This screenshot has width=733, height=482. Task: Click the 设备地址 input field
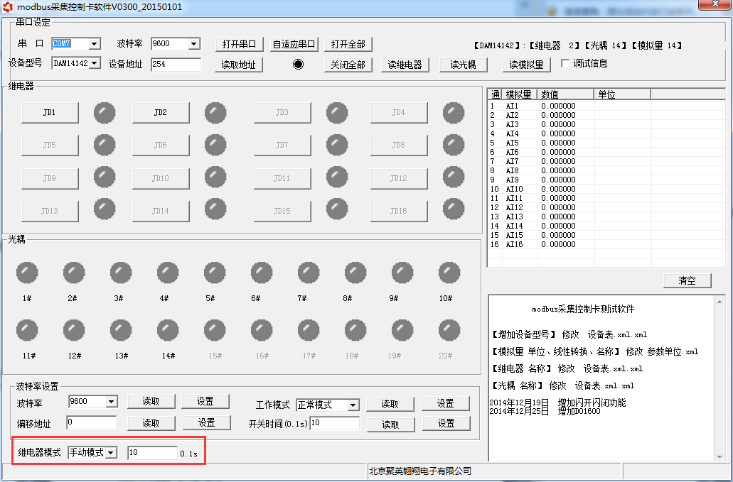pos(176,65)
